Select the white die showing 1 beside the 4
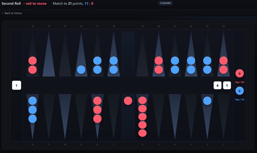 click(x=227, y=85)
